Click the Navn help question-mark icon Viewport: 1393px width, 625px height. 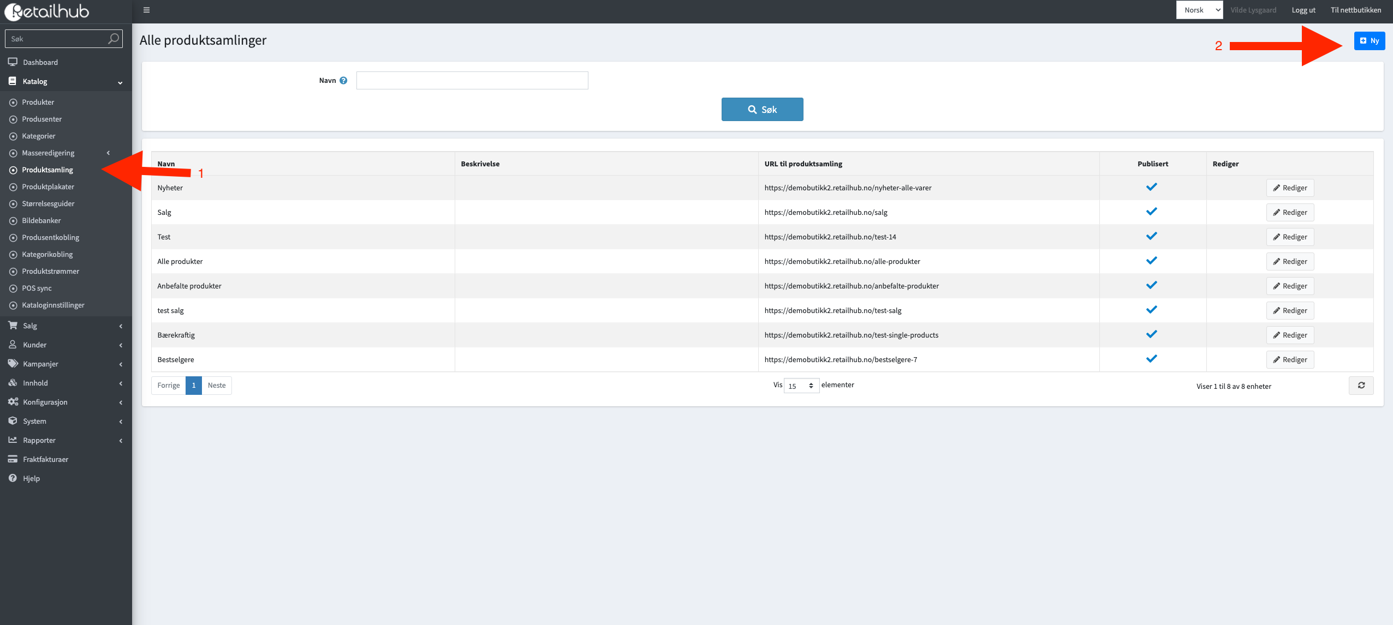pyautogui.click(x=343, y=81)
